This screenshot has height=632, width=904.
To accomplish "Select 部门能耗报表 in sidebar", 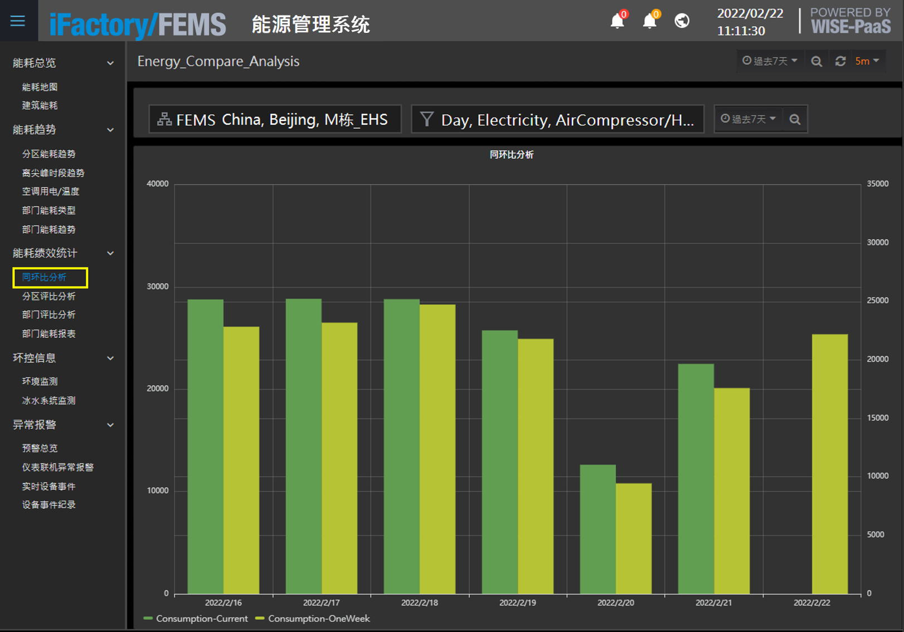I will 48,333.
